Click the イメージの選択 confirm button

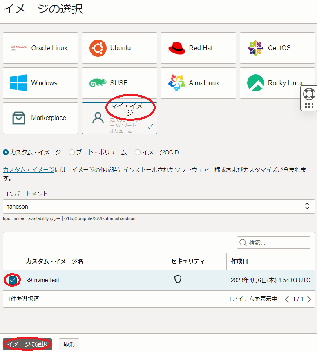coord(27,344)
